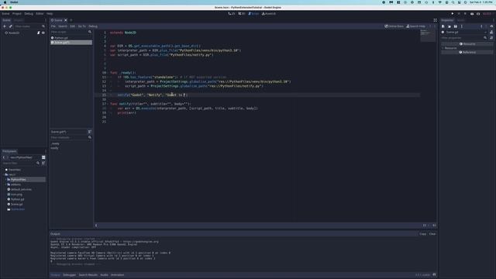Screen dimensions: 496x279
Task: Toggle method list alphabetical sort
Action: (x=90, y=132)
